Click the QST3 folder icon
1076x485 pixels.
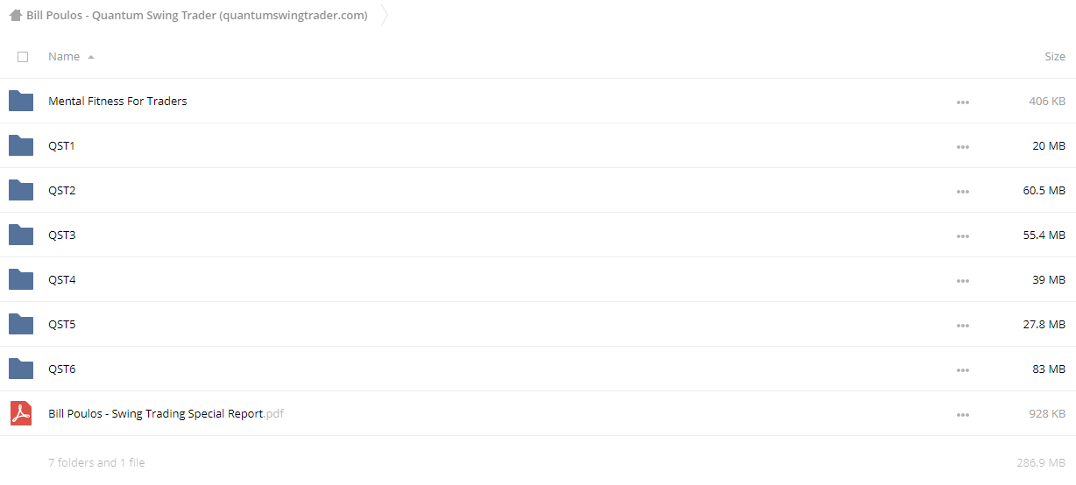(x=21, y=235)
